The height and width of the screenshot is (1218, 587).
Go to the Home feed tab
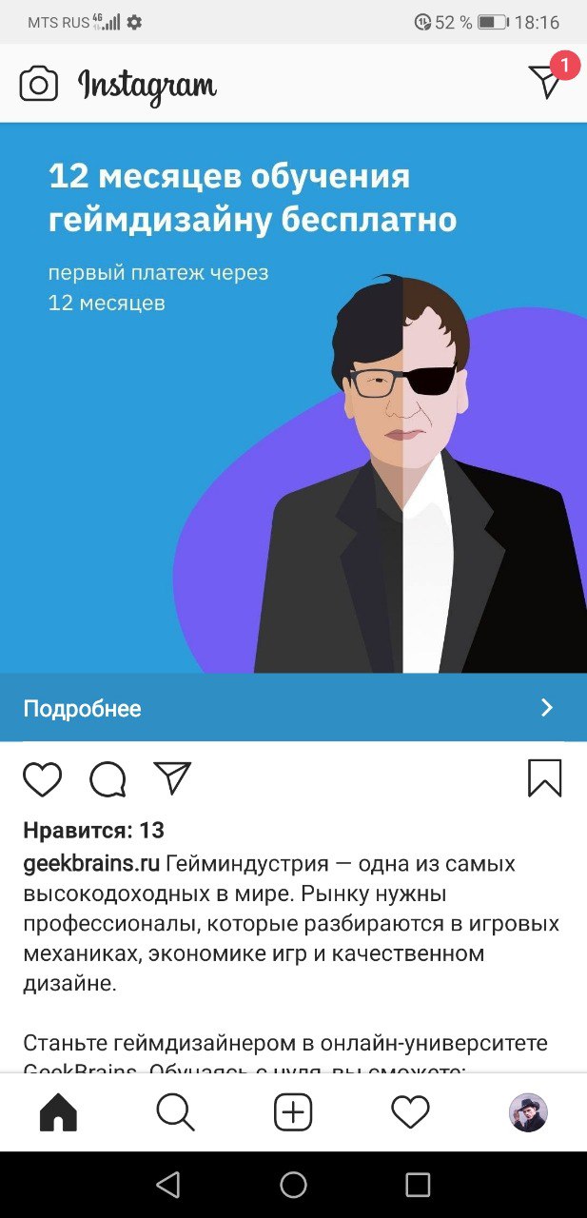click(x=58, y=1111)
